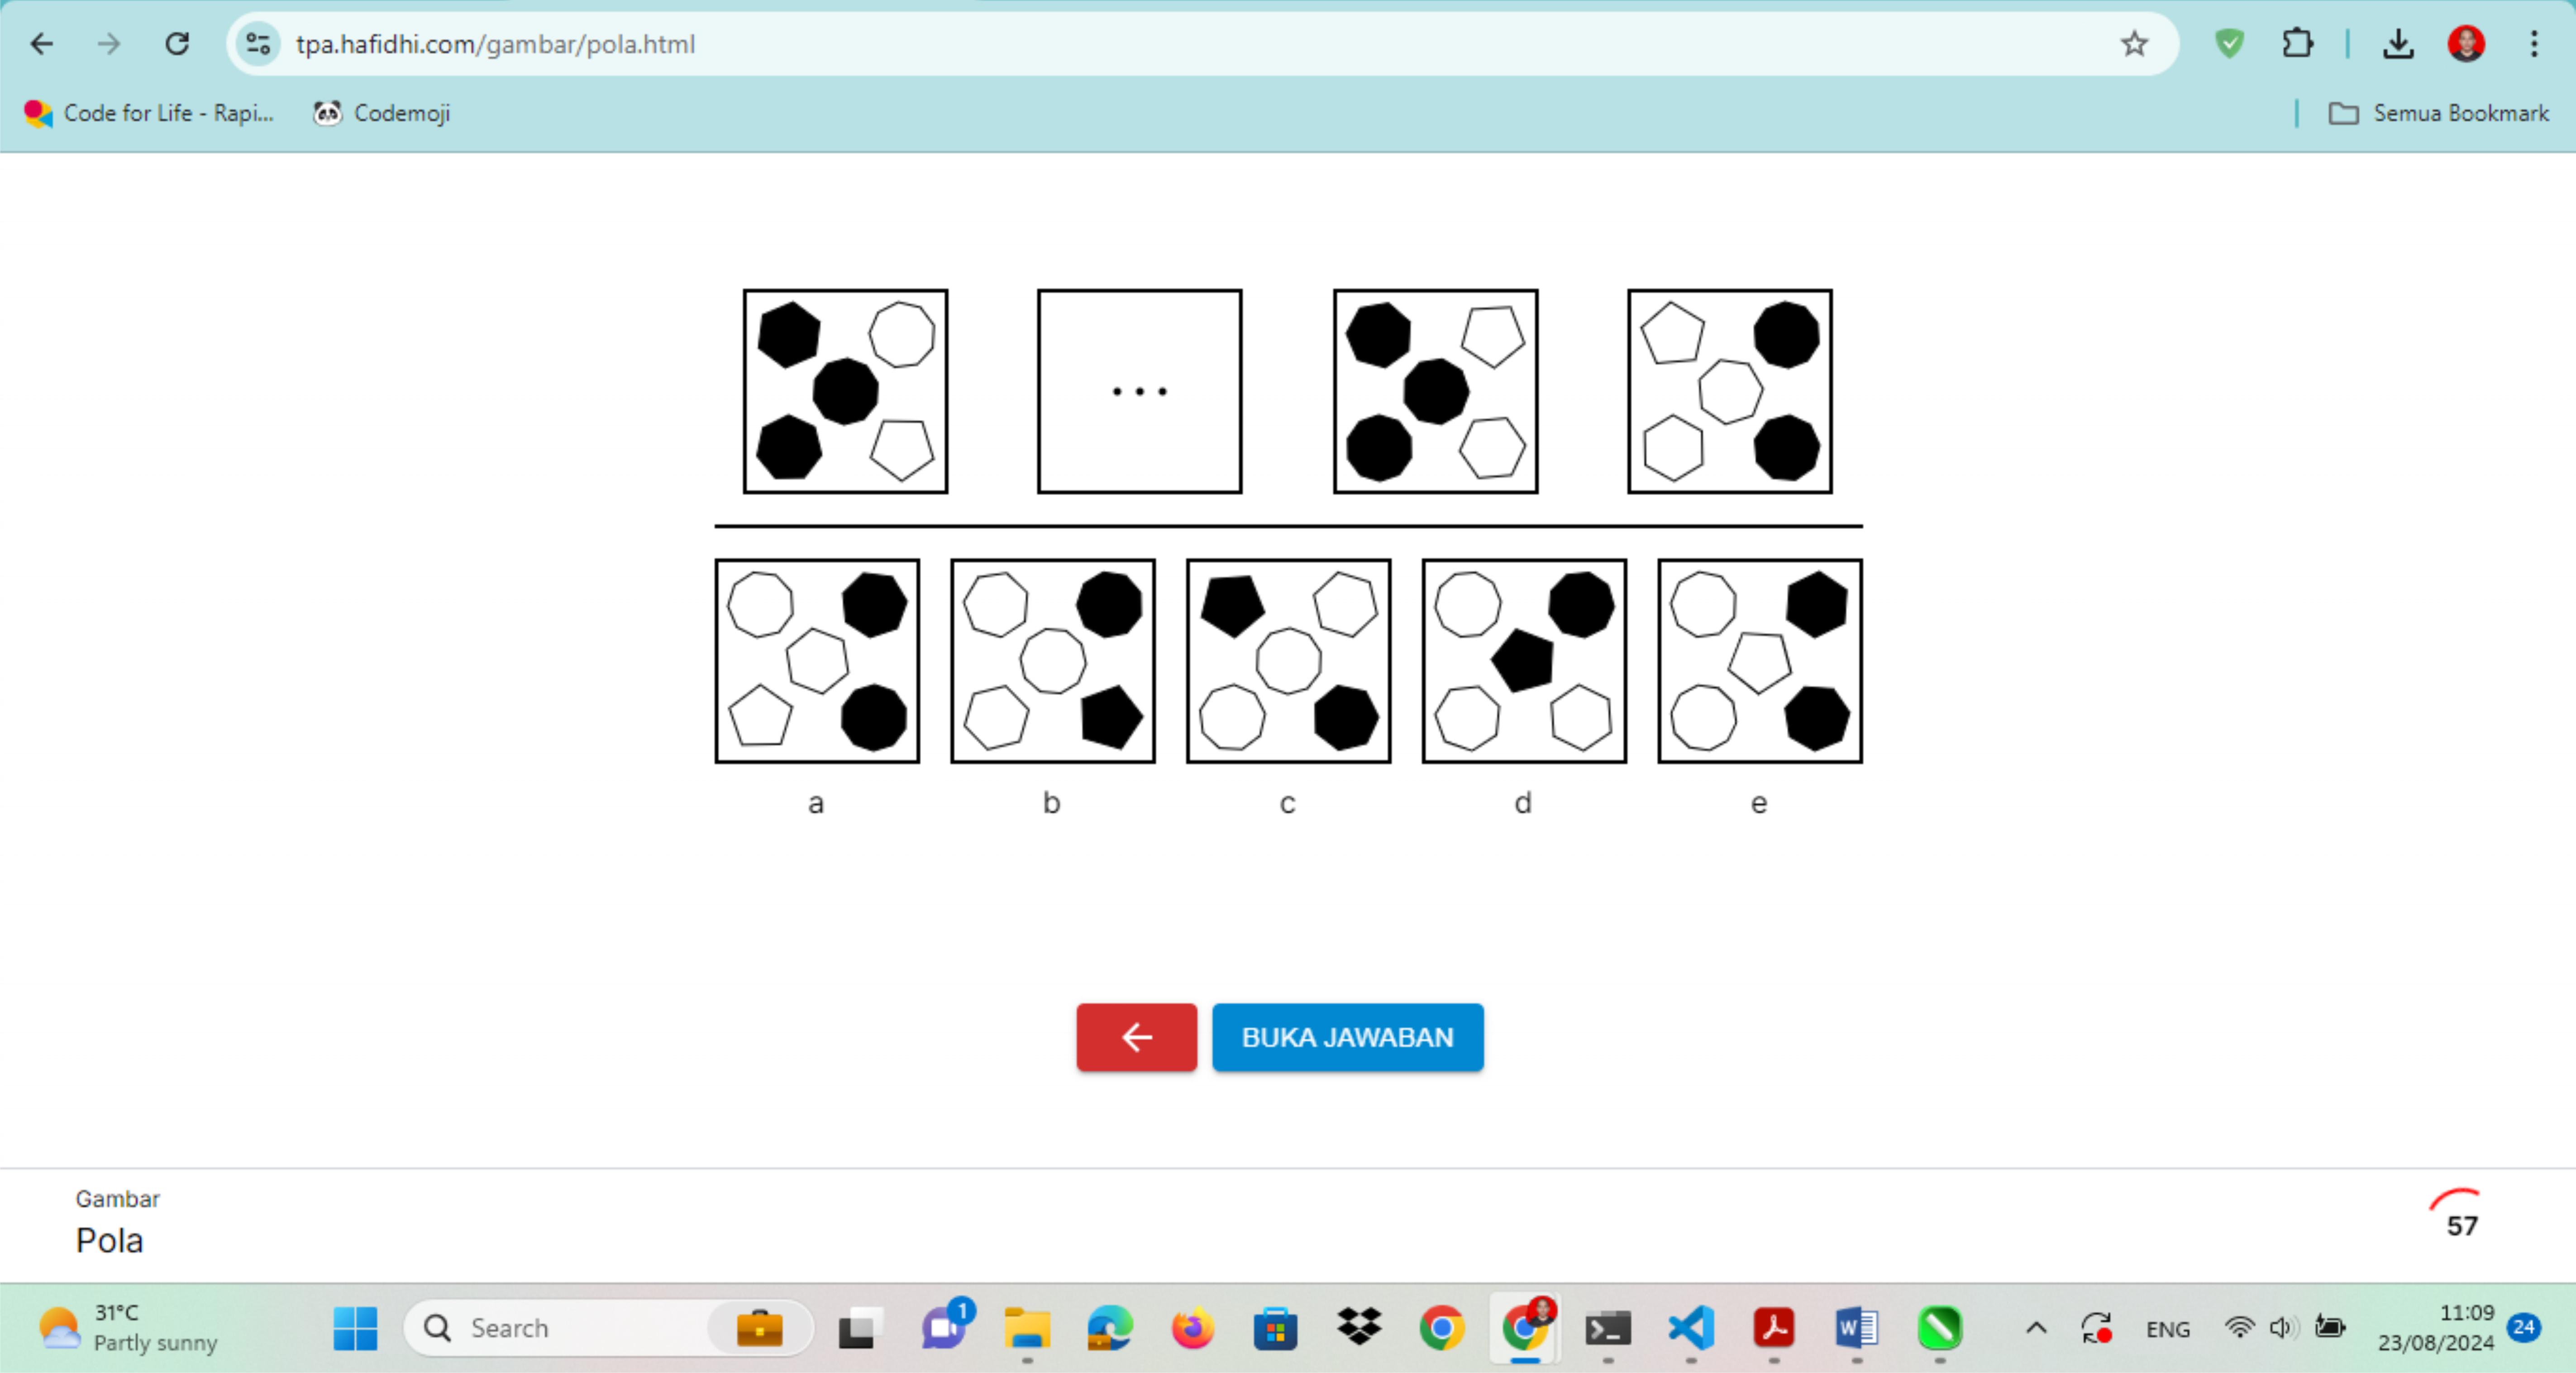The width and height of the screenshot is (2576, 1373).
Task: Open Codemoji bookmark
Action: [x=382, y=113]
